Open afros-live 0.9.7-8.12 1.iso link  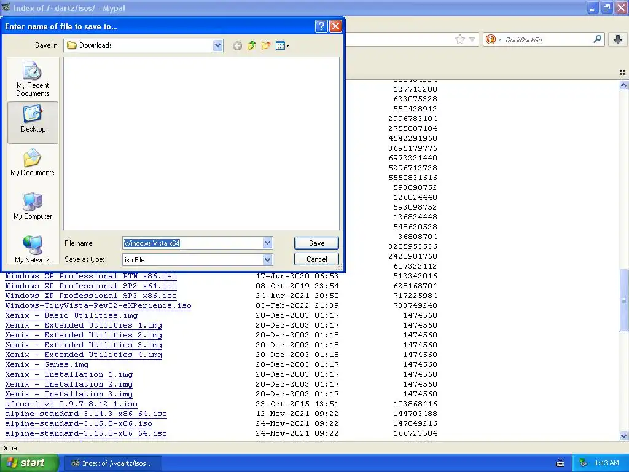71,404
